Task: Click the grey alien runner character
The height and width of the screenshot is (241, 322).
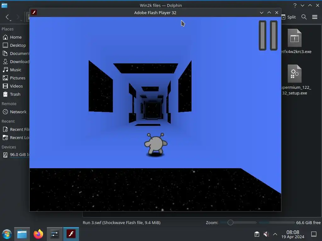Action: coord(156,144)
